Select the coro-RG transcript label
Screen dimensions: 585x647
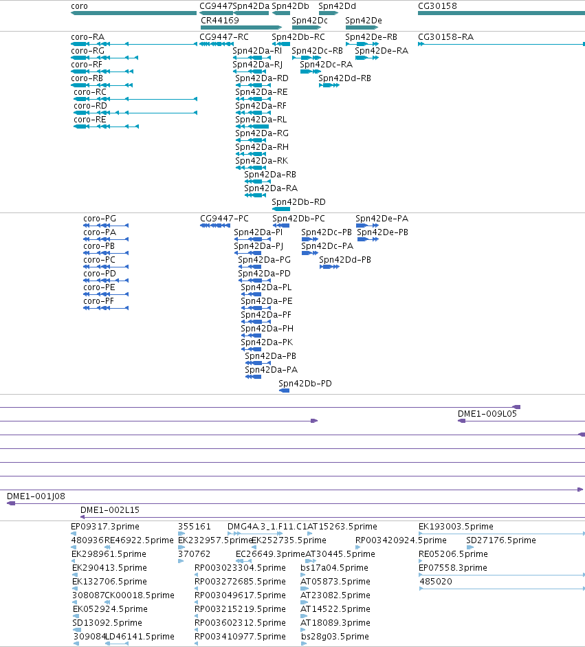pos(88,51)
